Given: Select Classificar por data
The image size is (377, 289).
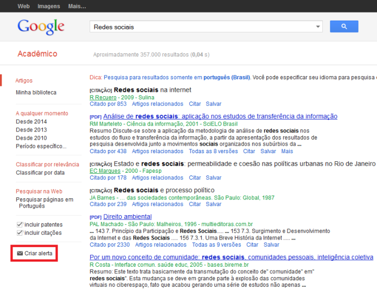Looking at the screenshot, I should [40, 173].
